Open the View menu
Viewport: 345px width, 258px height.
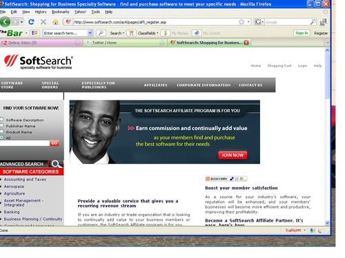tap(26, 12)
